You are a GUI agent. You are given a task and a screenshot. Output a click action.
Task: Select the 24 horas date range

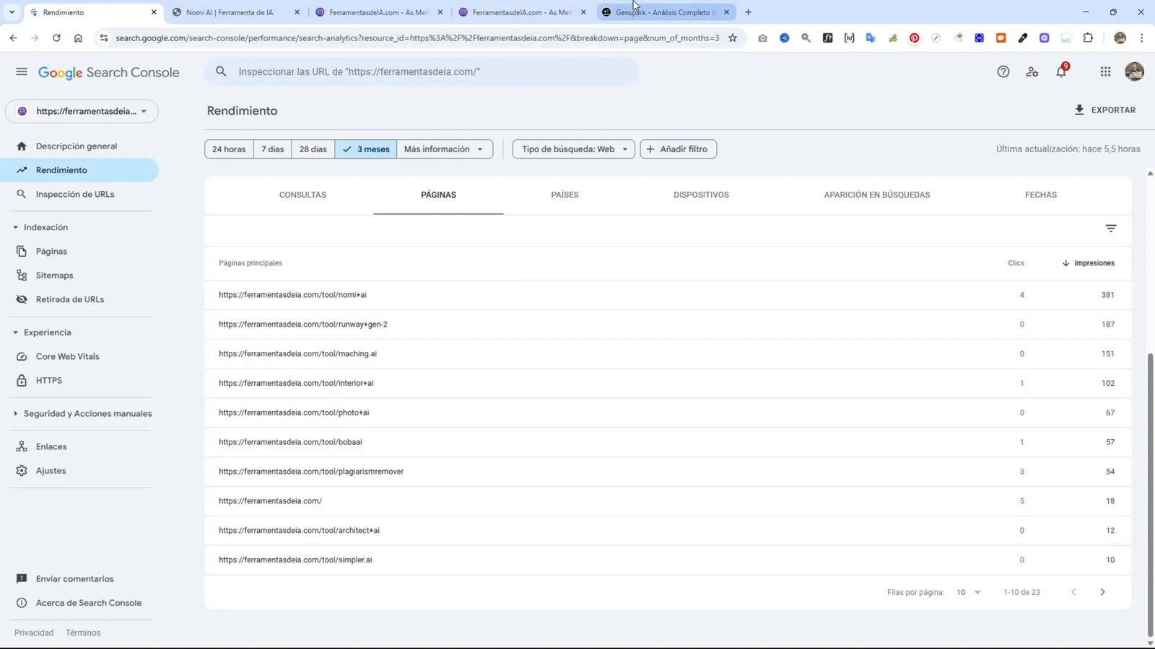pos(228,149)
